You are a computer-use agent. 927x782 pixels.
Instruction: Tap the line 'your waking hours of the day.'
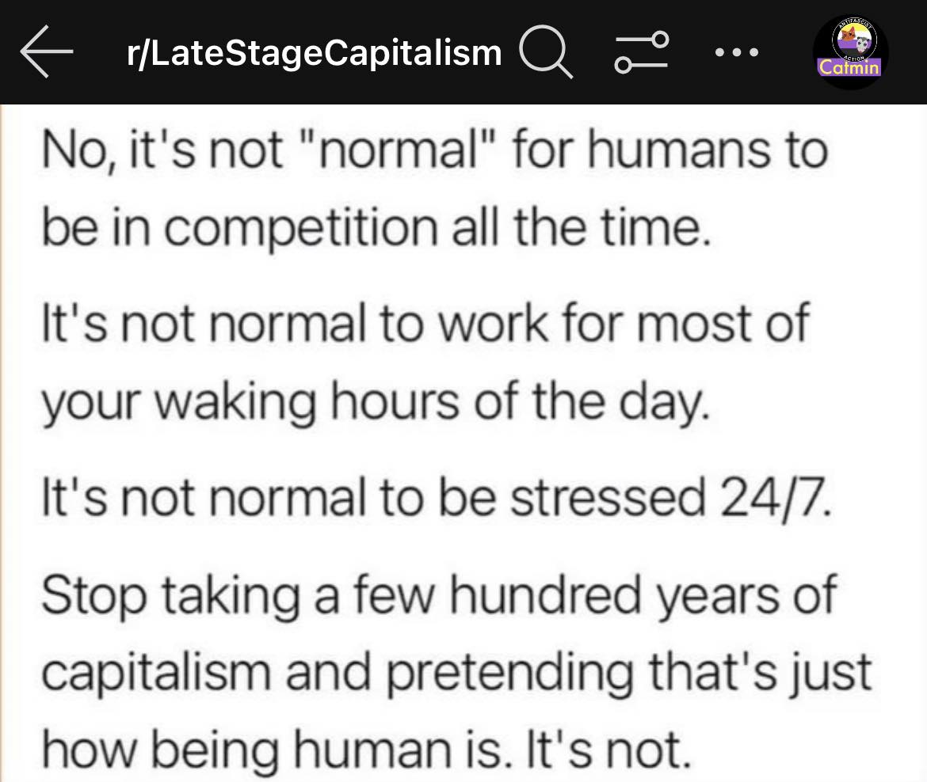coord(372,400)
